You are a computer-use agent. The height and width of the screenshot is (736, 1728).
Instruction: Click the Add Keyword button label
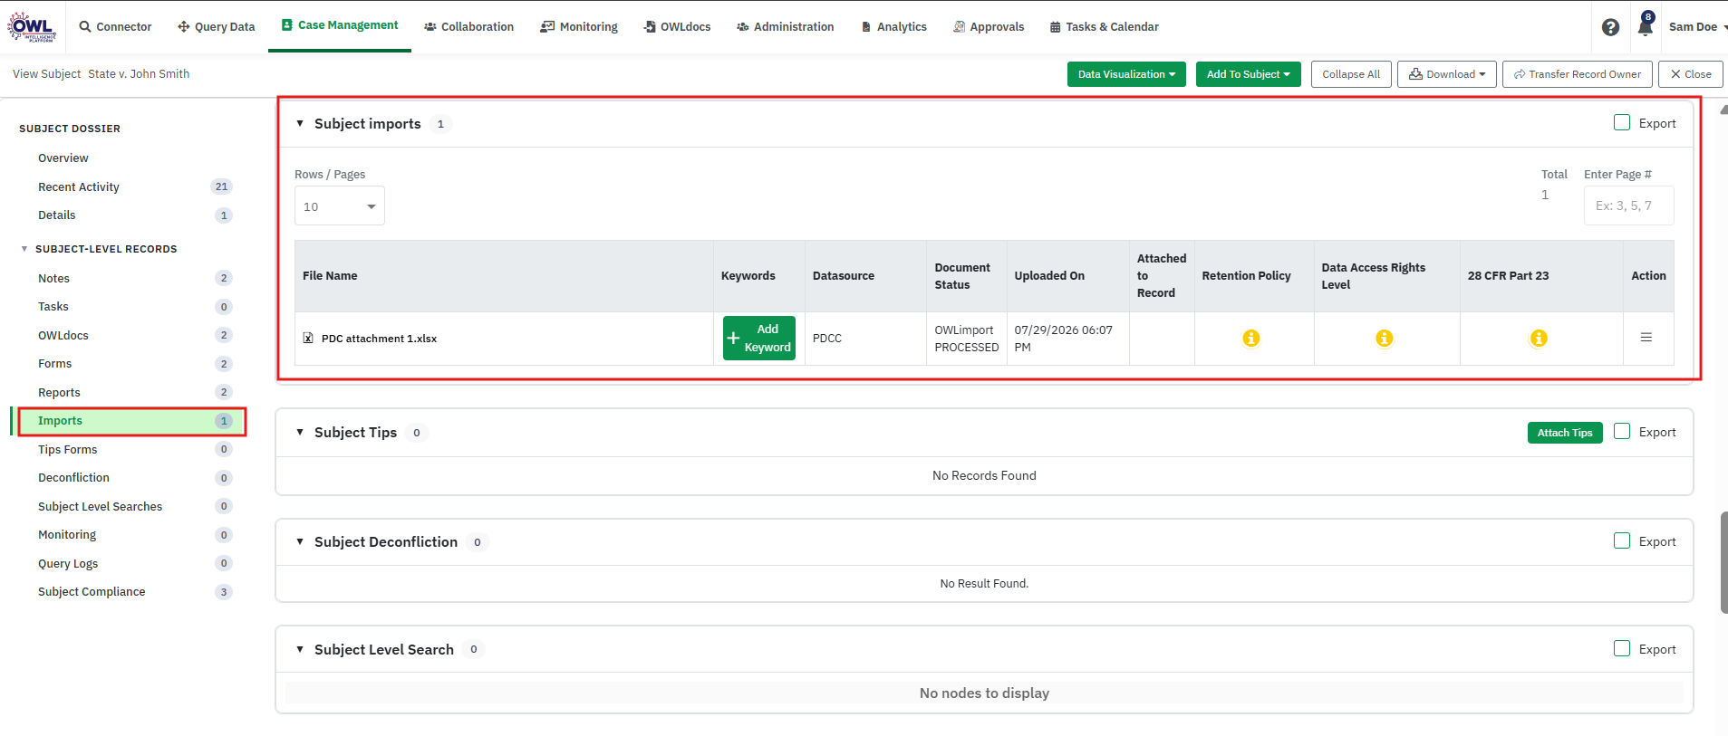(x=767, y=338)
